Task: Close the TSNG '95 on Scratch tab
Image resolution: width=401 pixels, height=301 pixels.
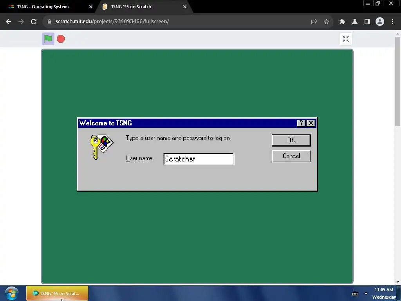Action: [185, 7]
